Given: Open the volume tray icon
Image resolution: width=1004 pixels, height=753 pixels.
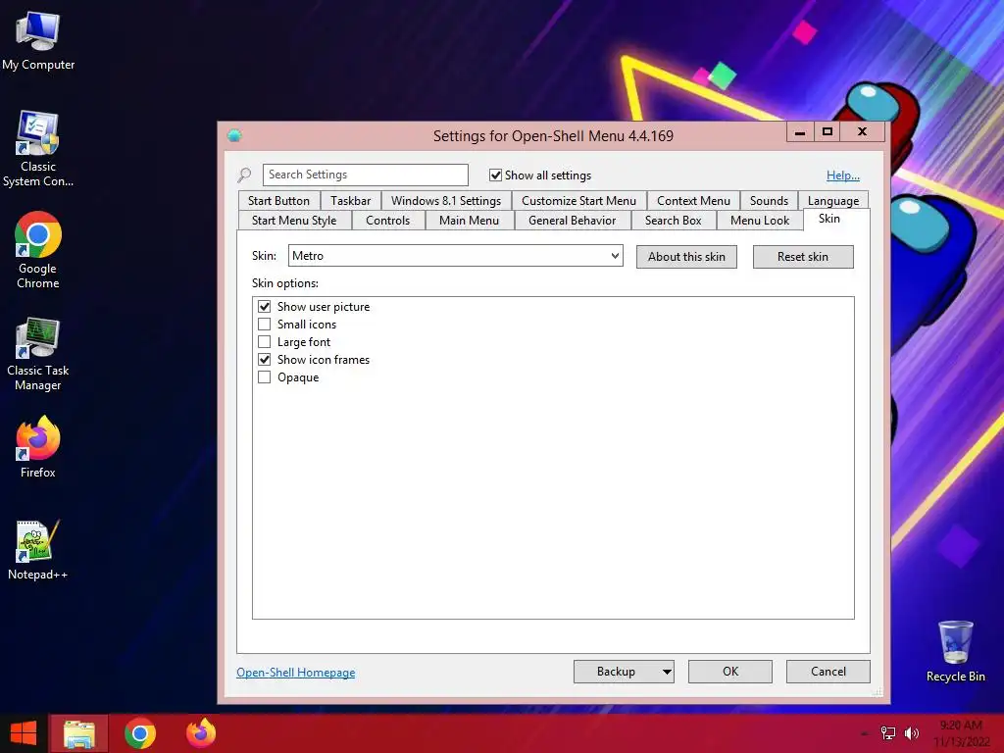Looking at the screenshot, I should [911, 733].
